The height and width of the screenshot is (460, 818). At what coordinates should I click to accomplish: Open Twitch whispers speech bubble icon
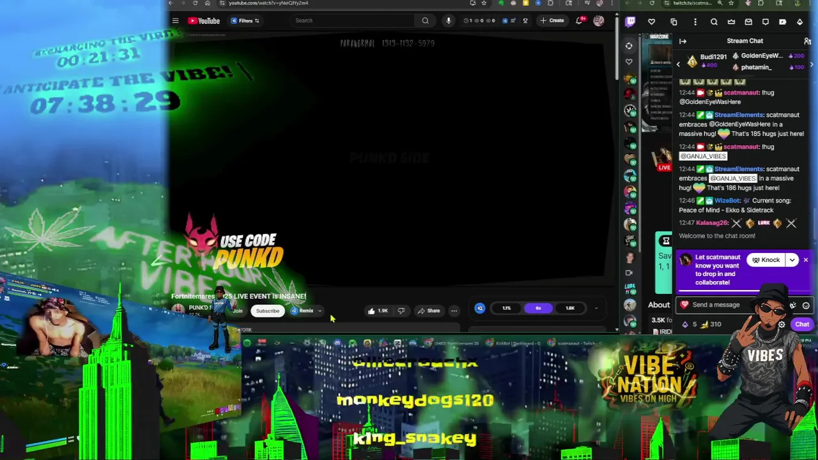point(766,22)
